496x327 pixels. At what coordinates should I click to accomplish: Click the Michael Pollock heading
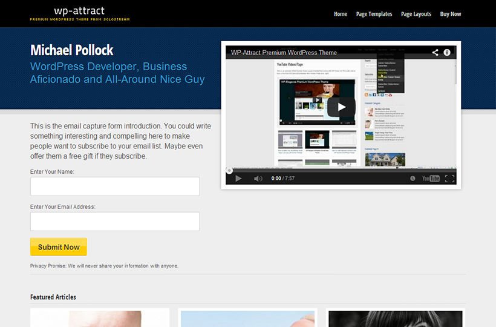tap(72, 50)
